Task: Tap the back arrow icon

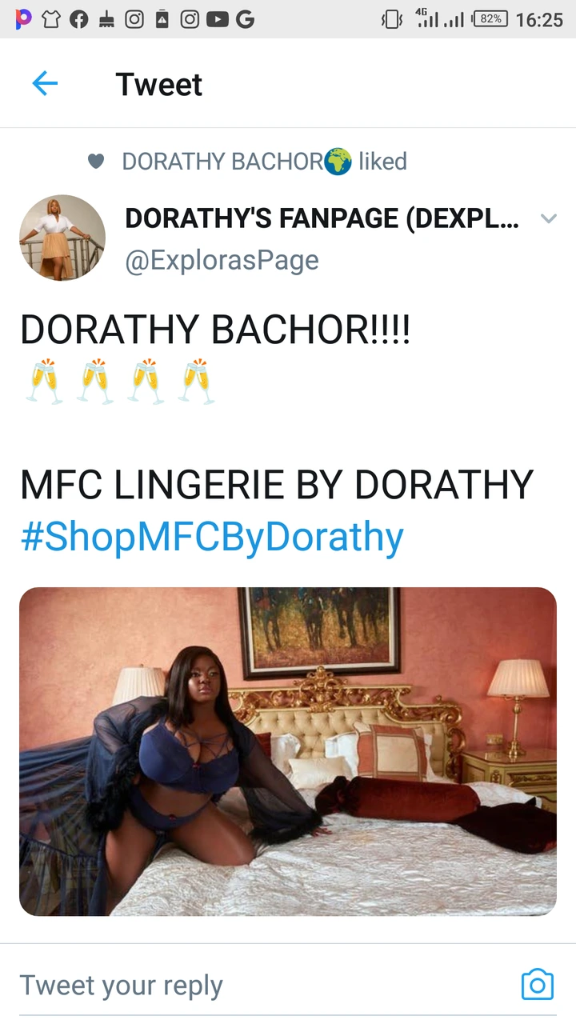Action: (45, 83)
